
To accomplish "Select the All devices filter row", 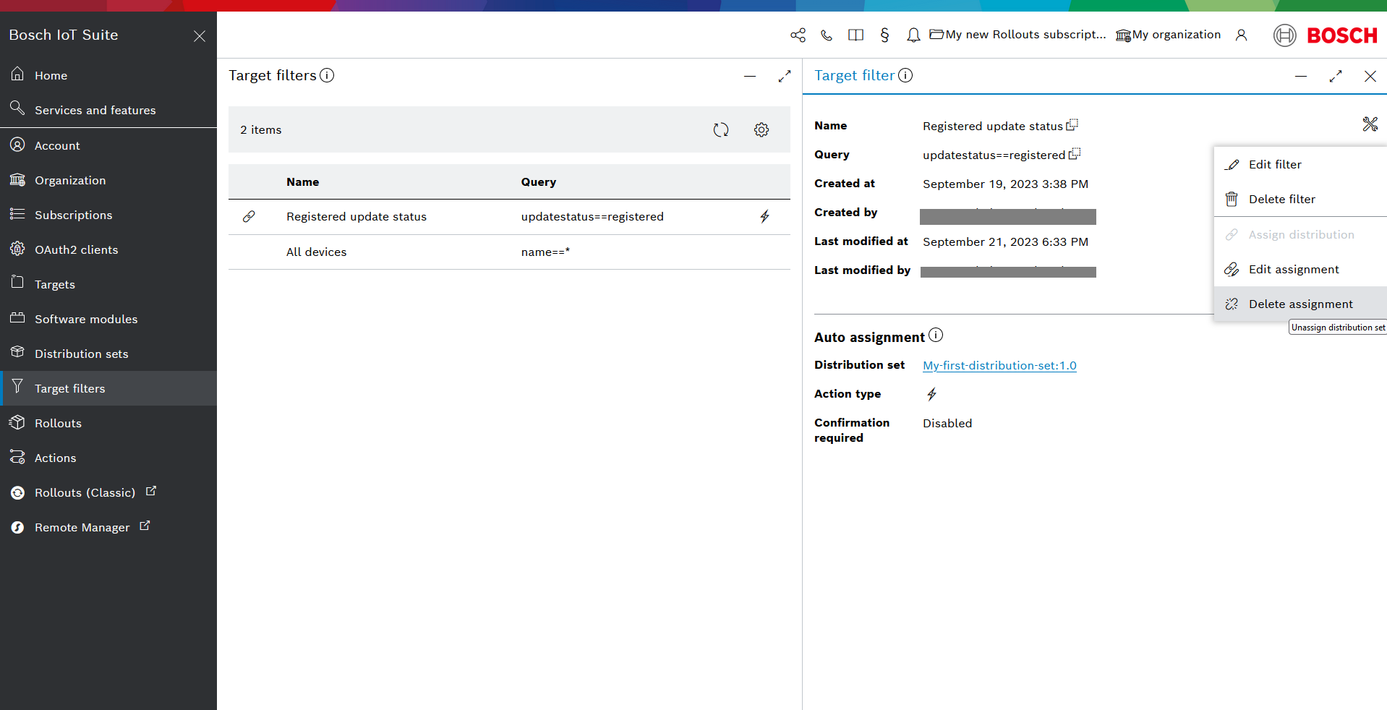I will tap(316, 252).
